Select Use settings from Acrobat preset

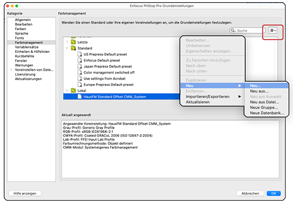105,78
